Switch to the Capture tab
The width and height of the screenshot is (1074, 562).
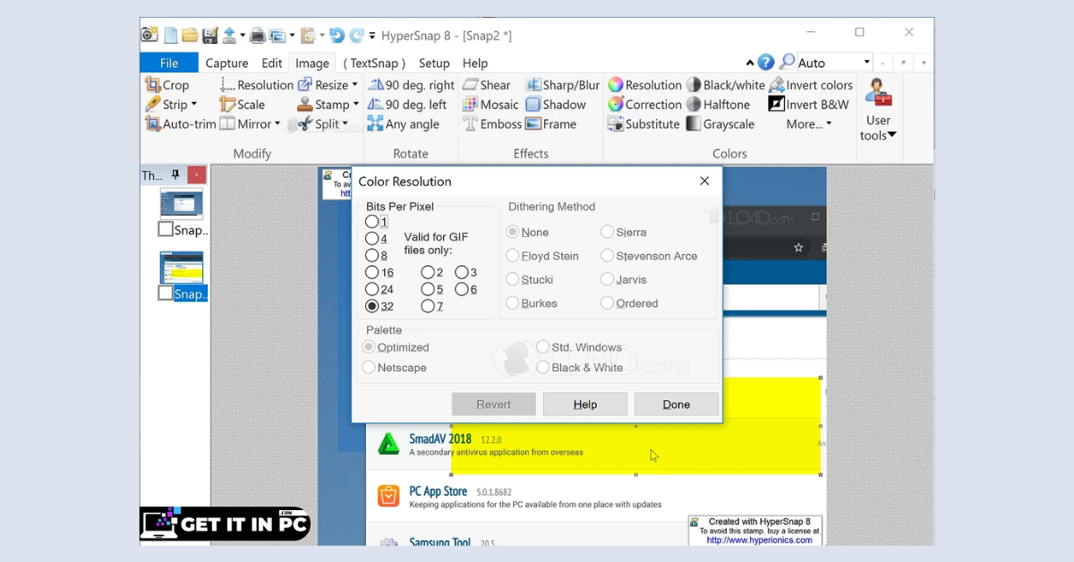point(226,63)
